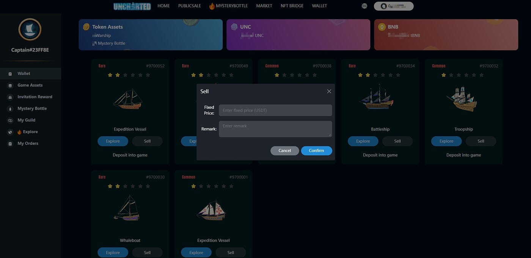Open MARKET page
The image size is (531, 258).
click(264, 6)
